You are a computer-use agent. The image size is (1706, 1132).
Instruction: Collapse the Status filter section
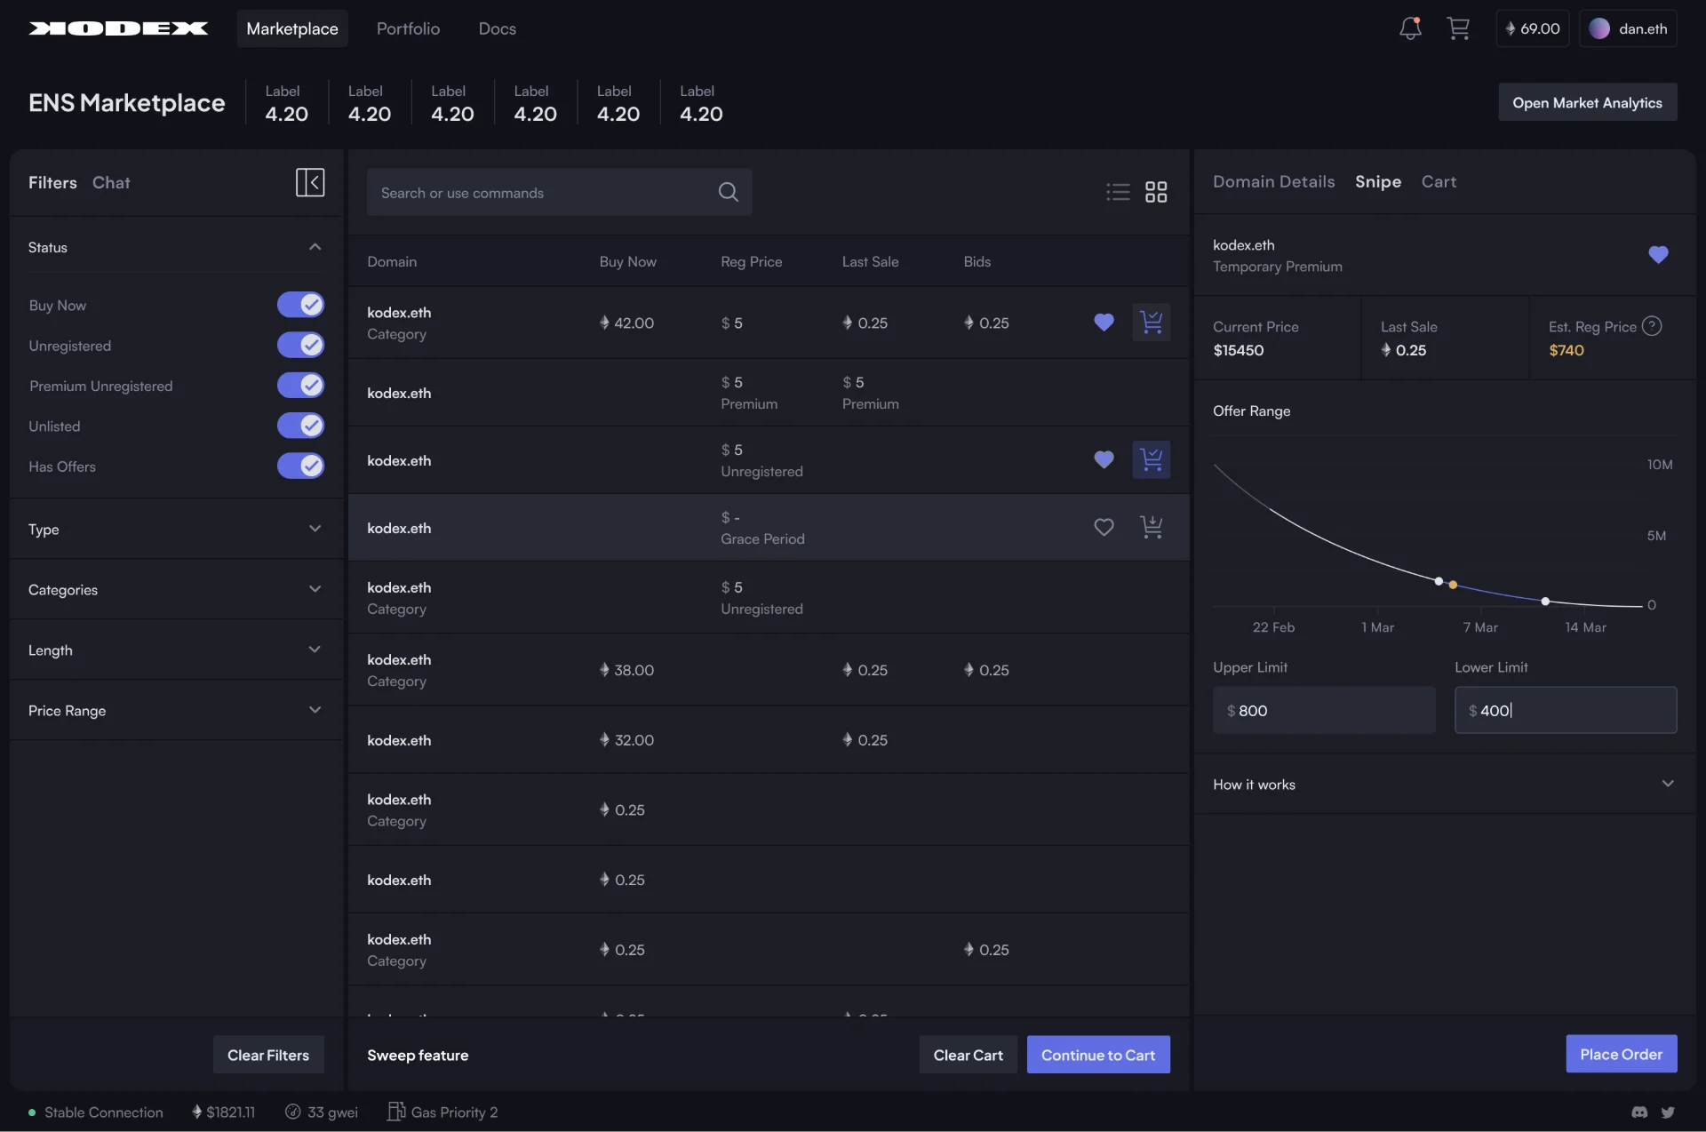point(315,247)
